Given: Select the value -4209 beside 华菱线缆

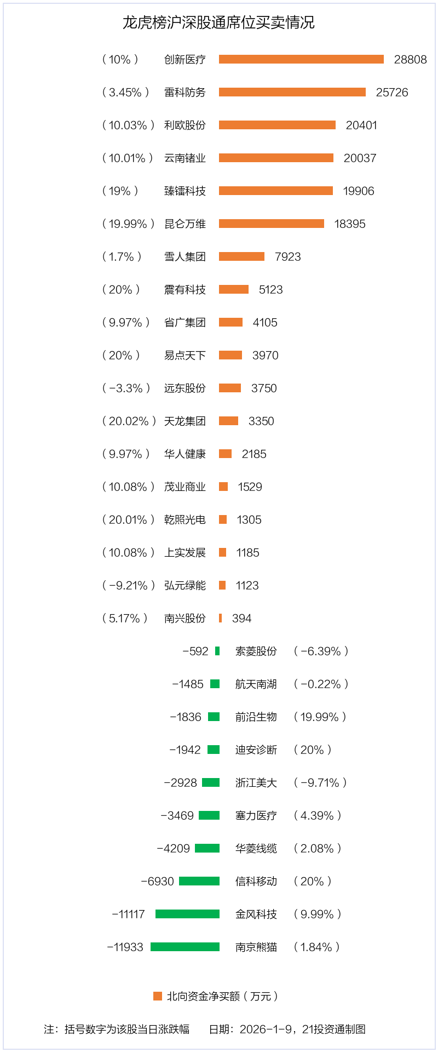Looking at the screenshot, I should tap(173, 848).
